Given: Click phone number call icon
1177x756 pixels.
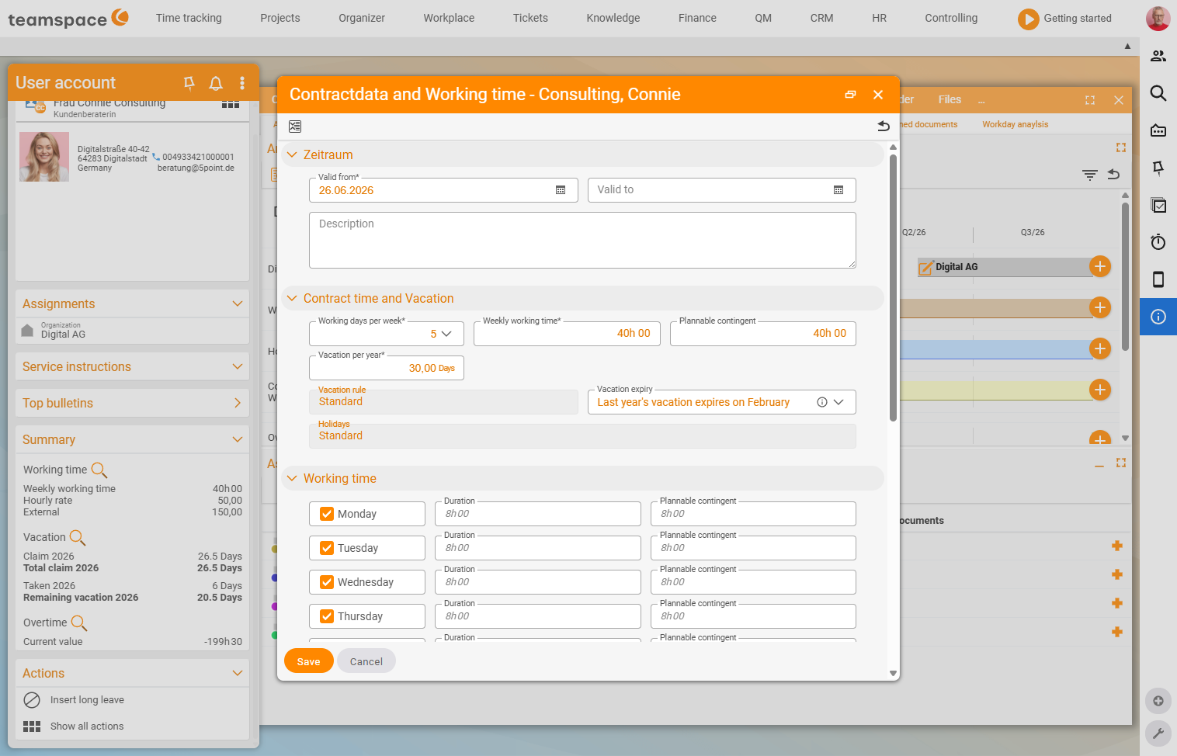Looking at the screenshot, I should click(x=156, y=157).
